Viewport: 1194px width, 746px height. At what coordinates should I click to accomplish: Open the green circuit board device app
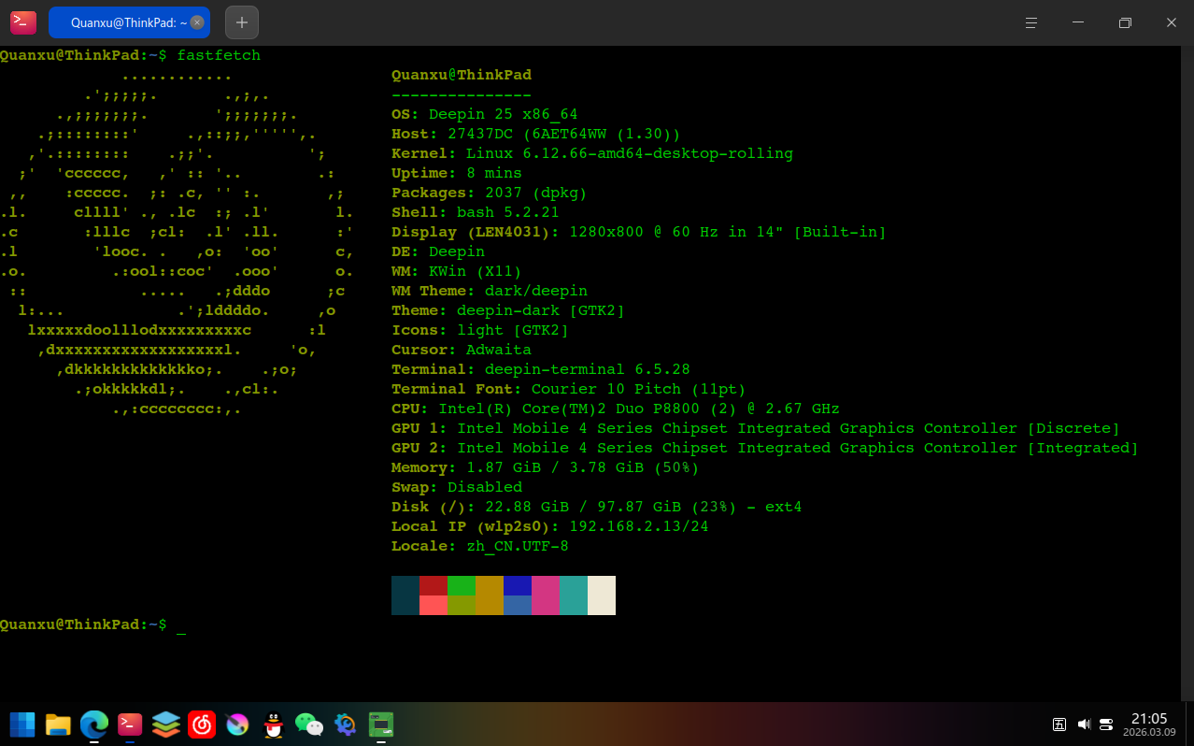click(x=380, y=724)
